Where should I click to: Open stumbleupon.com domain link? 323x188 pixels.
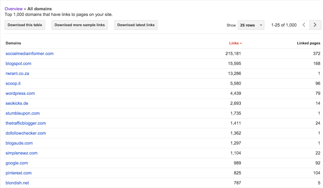point(23,113)
